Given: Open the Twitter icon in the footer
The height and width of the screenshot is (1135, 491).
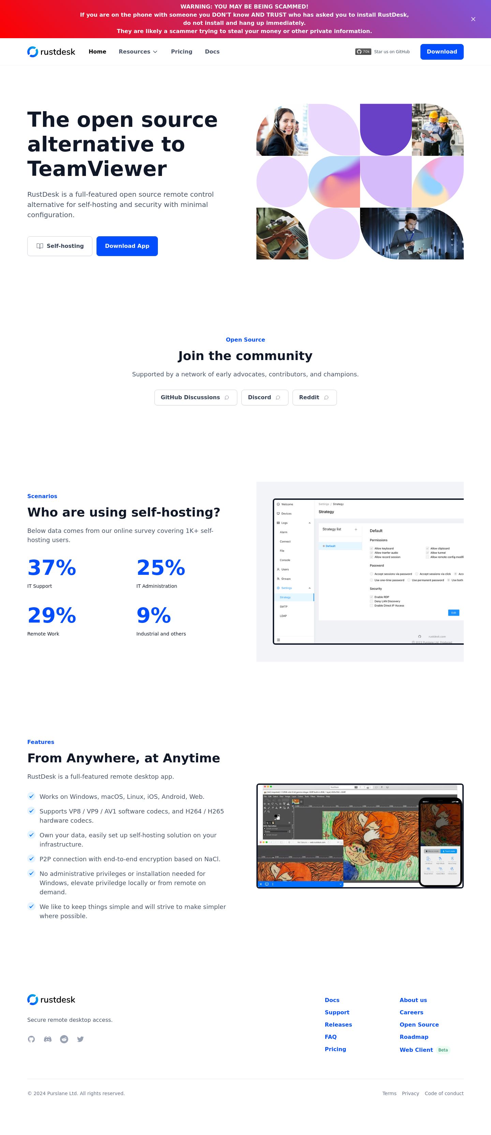Looking at the screenshot, I should tap(80, 1039).
